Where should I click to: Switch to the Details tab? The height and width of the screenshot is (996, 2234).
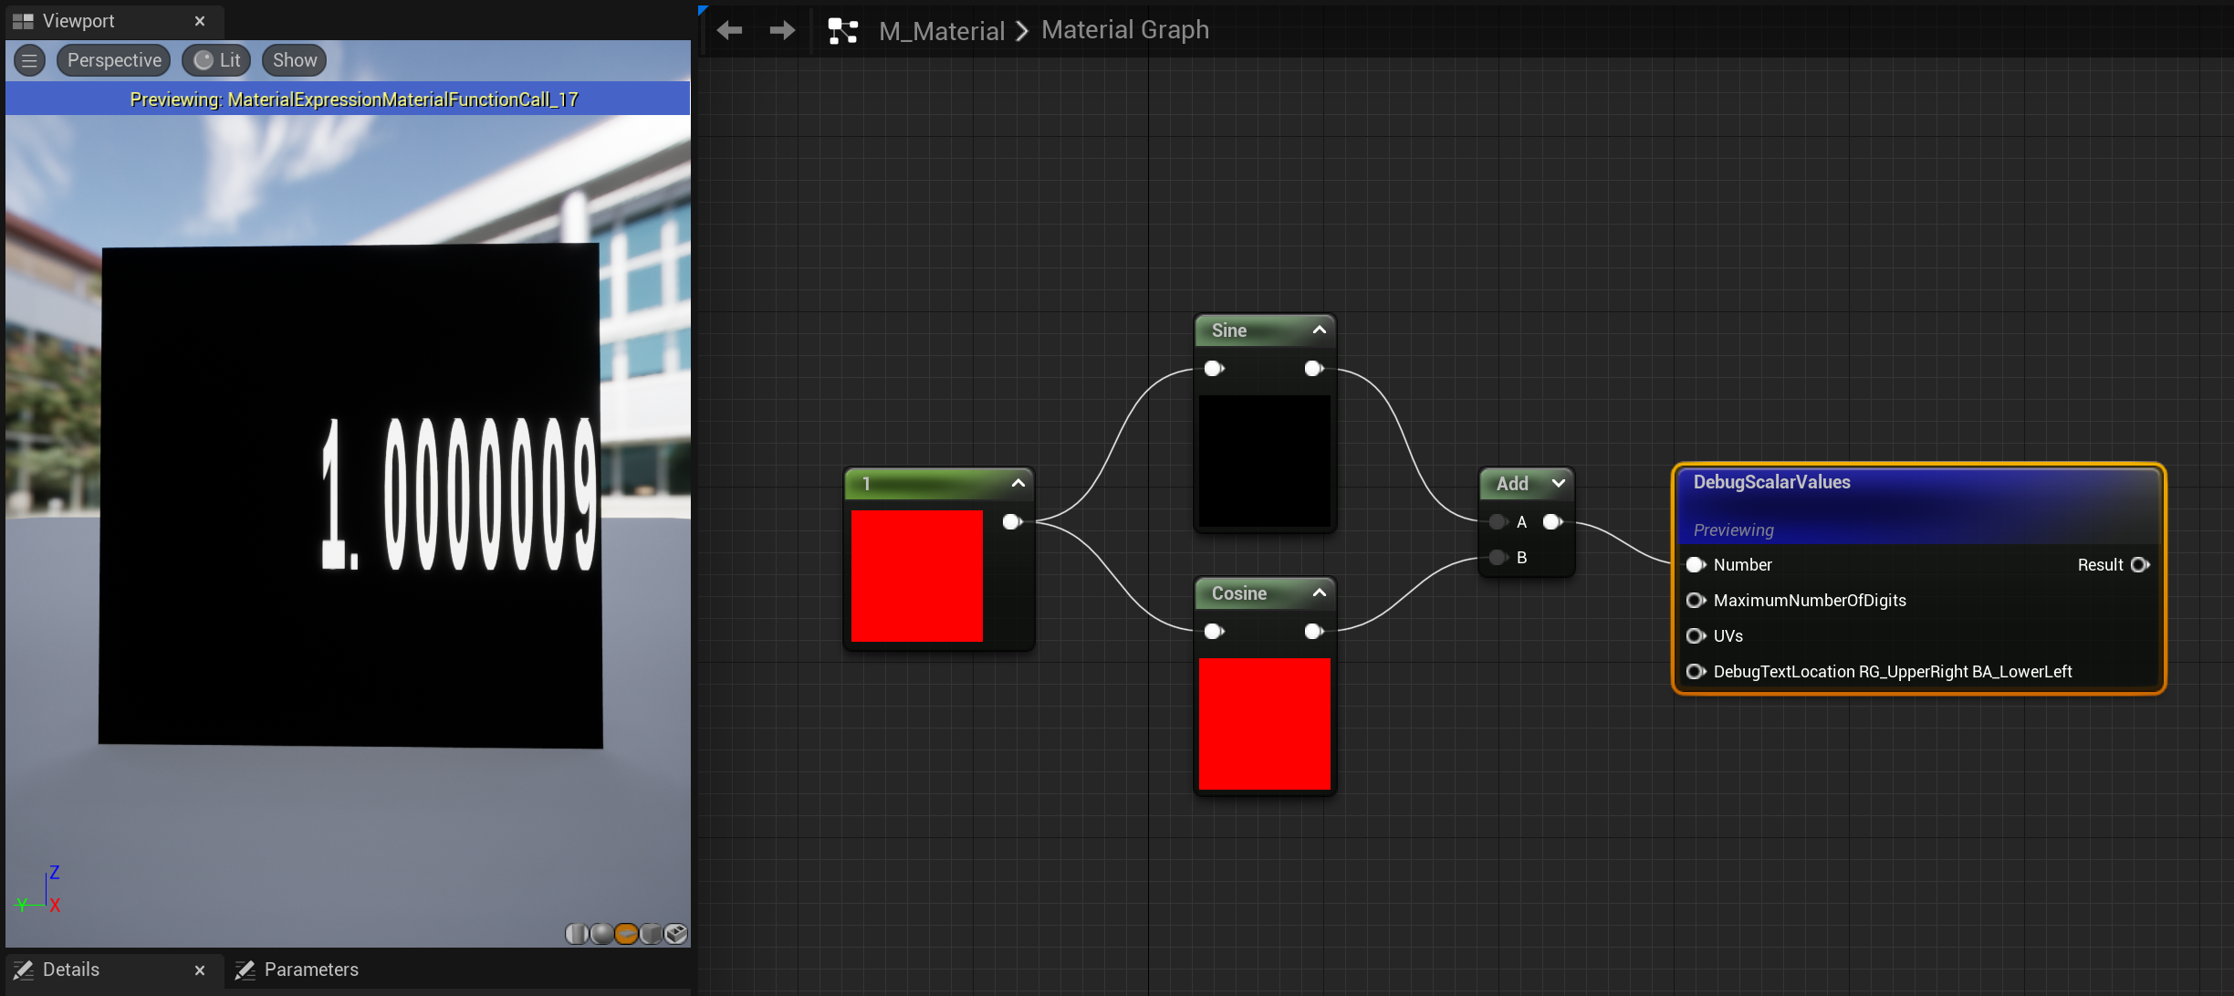point(71,970)
